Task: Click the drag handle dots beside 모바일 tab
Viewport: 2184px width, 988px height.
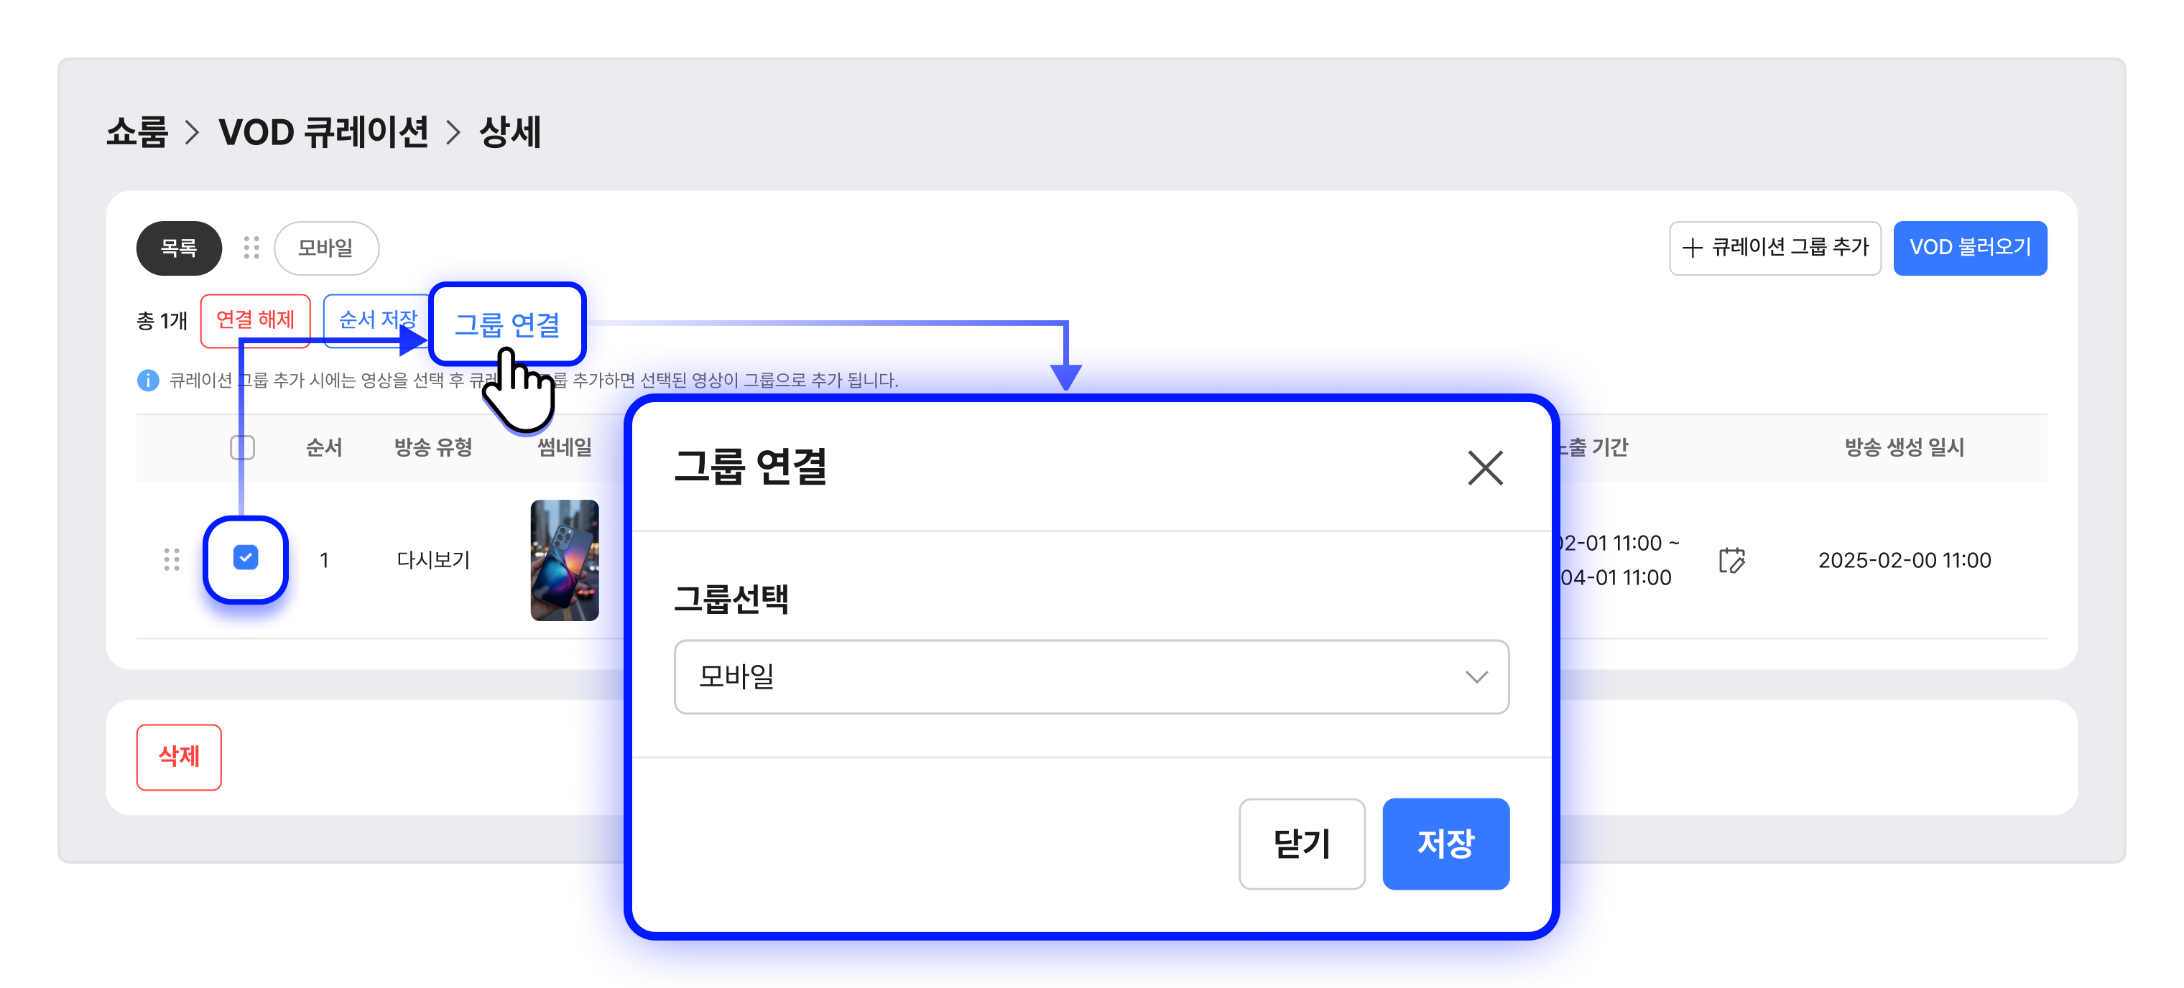Action: 251,248
